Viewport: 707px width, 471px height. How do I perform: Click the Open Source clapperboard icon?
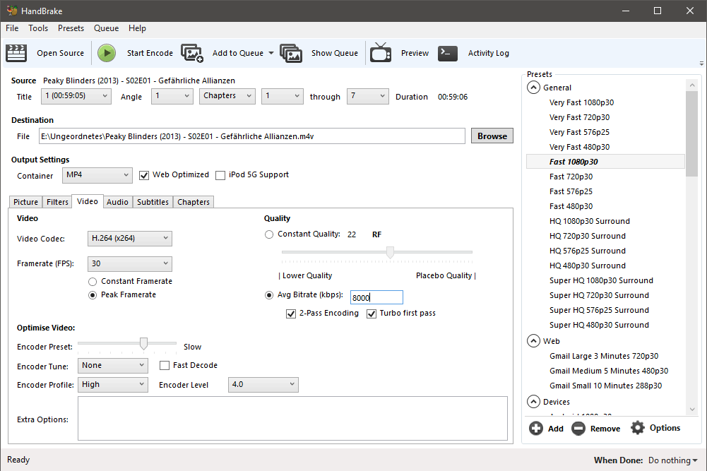coord(16,53)
